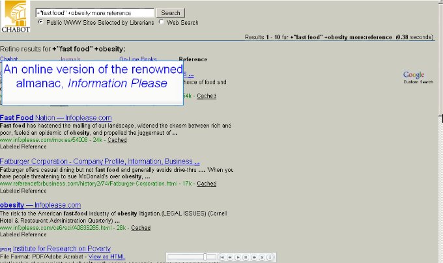Open Cached link for Fast Food Nation
443x263 pixels.
click(117, 140)
